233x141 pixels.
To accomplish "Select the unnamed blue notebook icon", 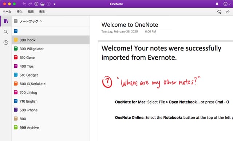I will (x=16, y=31).
